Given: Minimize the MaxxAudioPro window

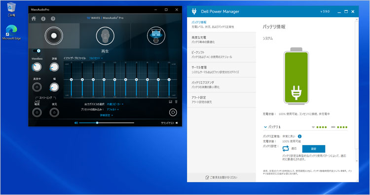Looking at the screenshot, I should tap(155, 10).
